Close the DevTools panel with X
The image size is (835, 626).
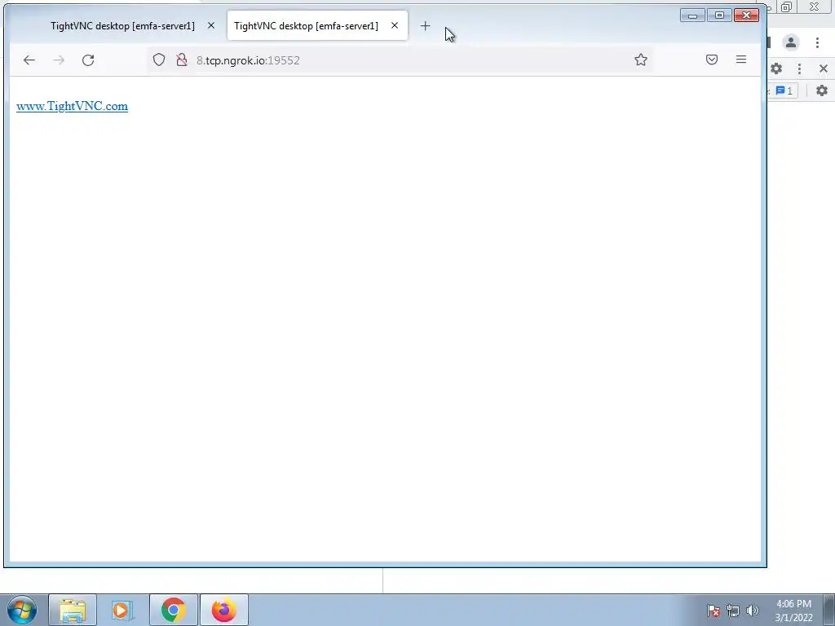click(x=824, y=68)
